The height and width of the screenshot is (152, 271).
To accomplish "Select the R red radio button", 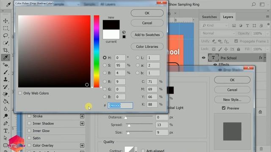I will pyautogui.click(x=105, y=81).
